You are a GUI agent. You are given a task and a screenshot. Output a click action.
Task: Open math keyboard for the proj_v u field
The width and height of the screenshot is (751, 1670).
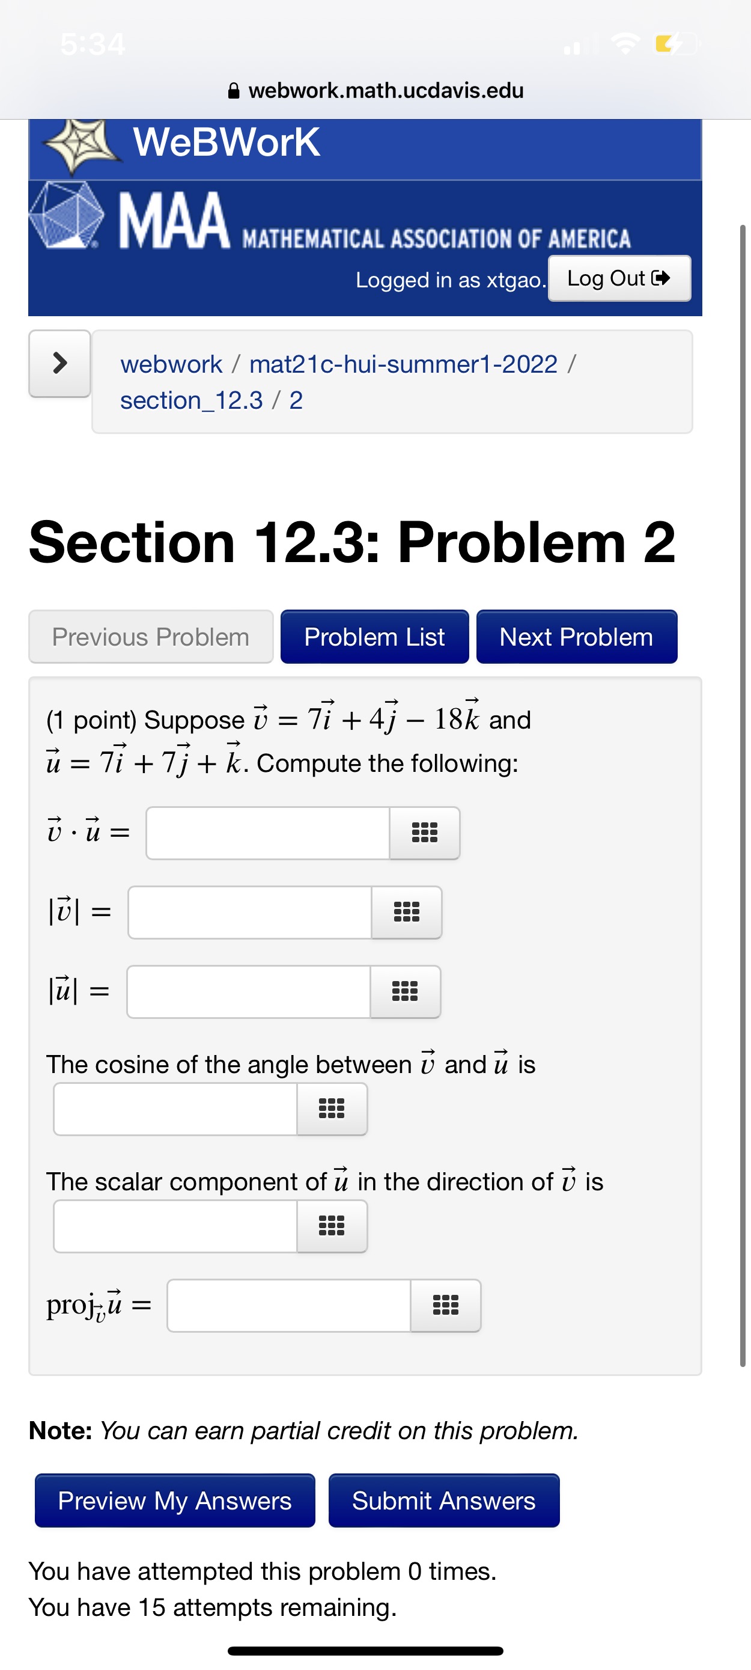point(447,1306)
